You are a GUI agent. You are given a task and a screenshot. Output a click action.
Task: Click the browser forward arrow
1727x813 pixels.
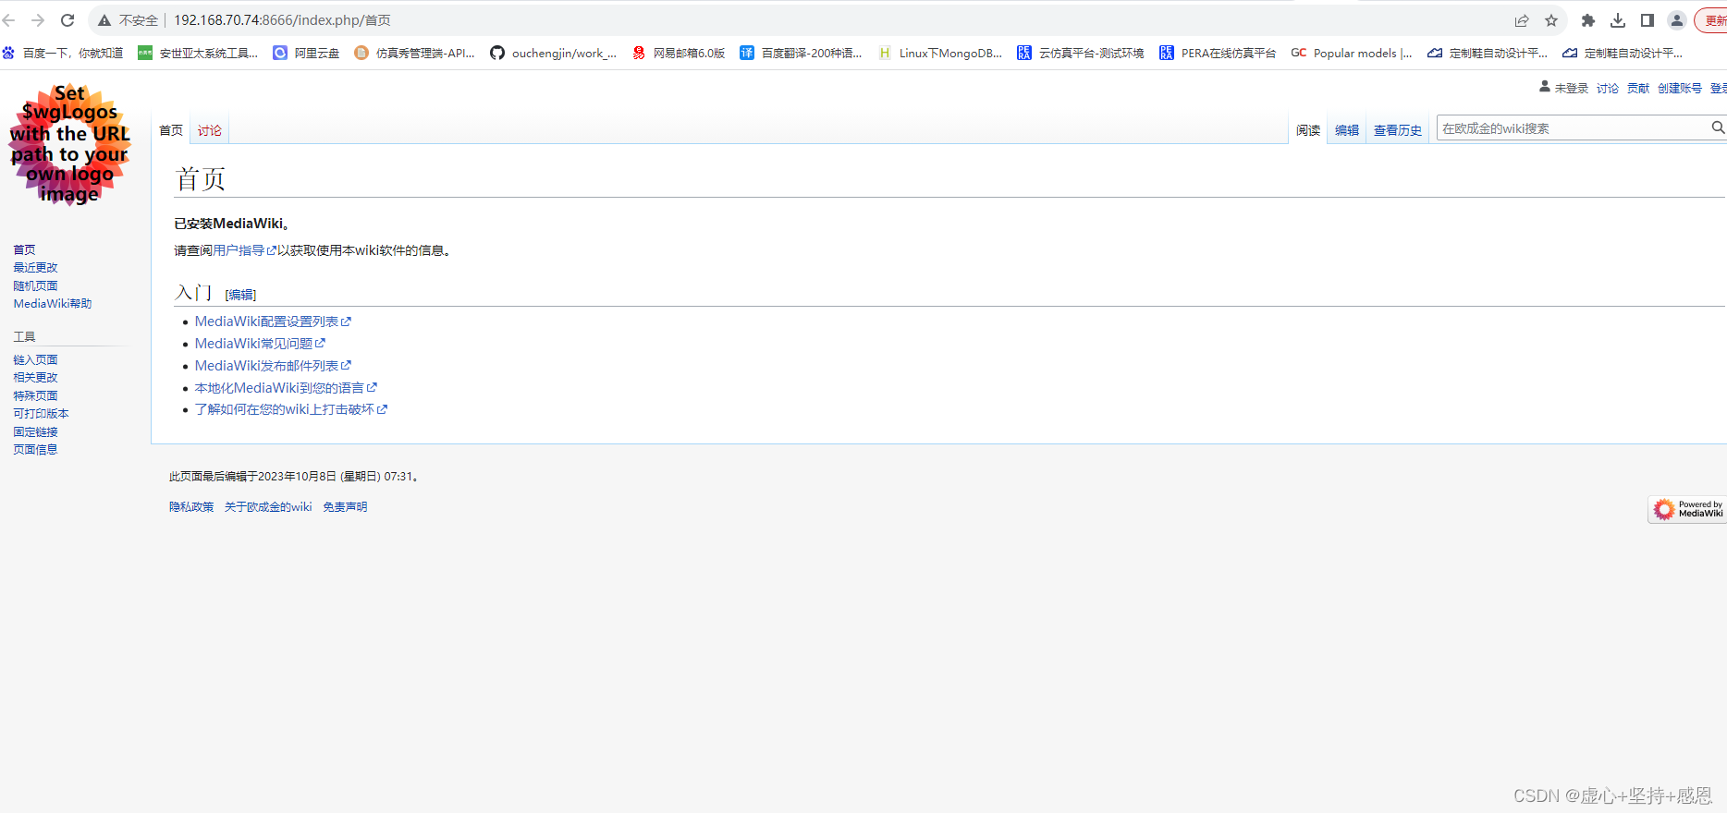click(38, 20)
